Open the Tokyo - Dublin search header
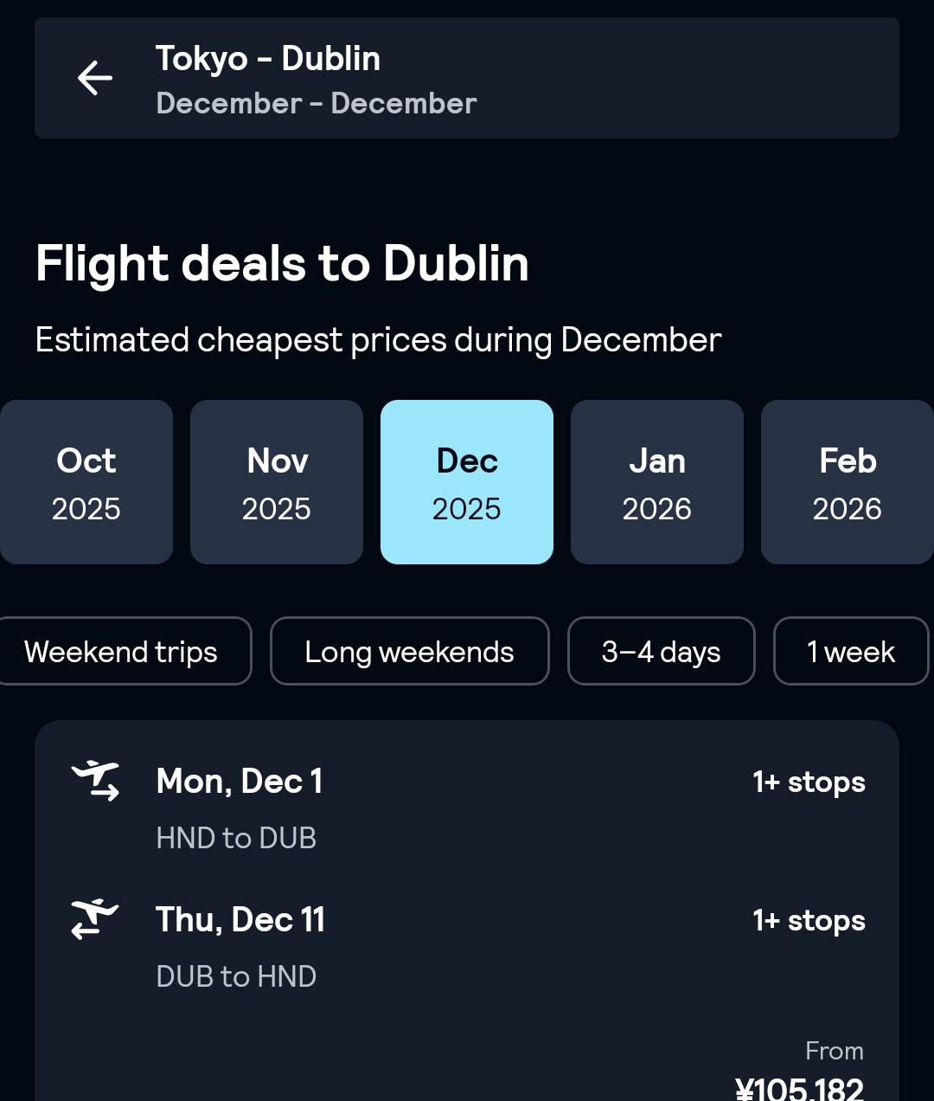Viewport: 934px width, 1101px height. point(268,59)
